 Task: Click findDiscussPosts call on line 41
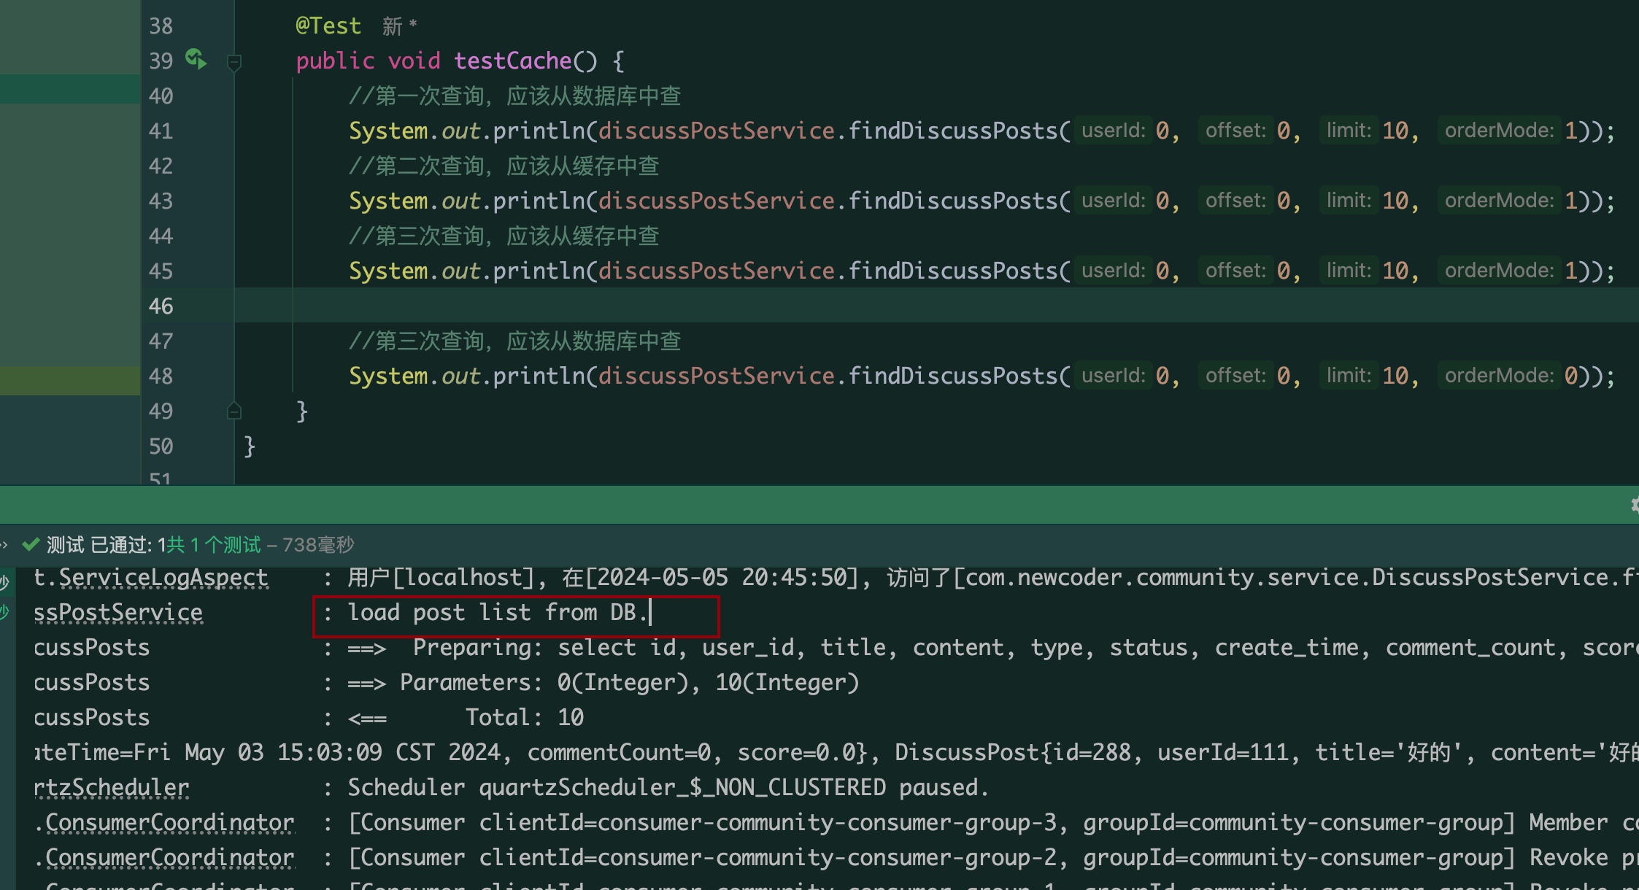click(x=952, y=131)
